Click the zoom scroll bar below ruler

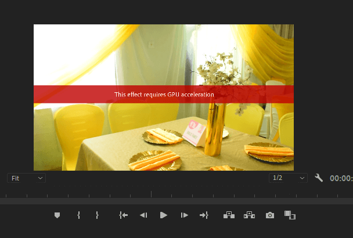pyautogui.click(x=176, y=201)
